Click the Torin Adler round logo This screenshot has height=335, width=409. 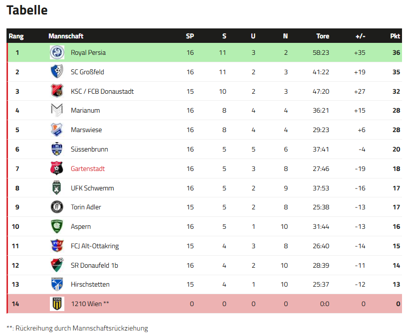(x=57, y=207)
